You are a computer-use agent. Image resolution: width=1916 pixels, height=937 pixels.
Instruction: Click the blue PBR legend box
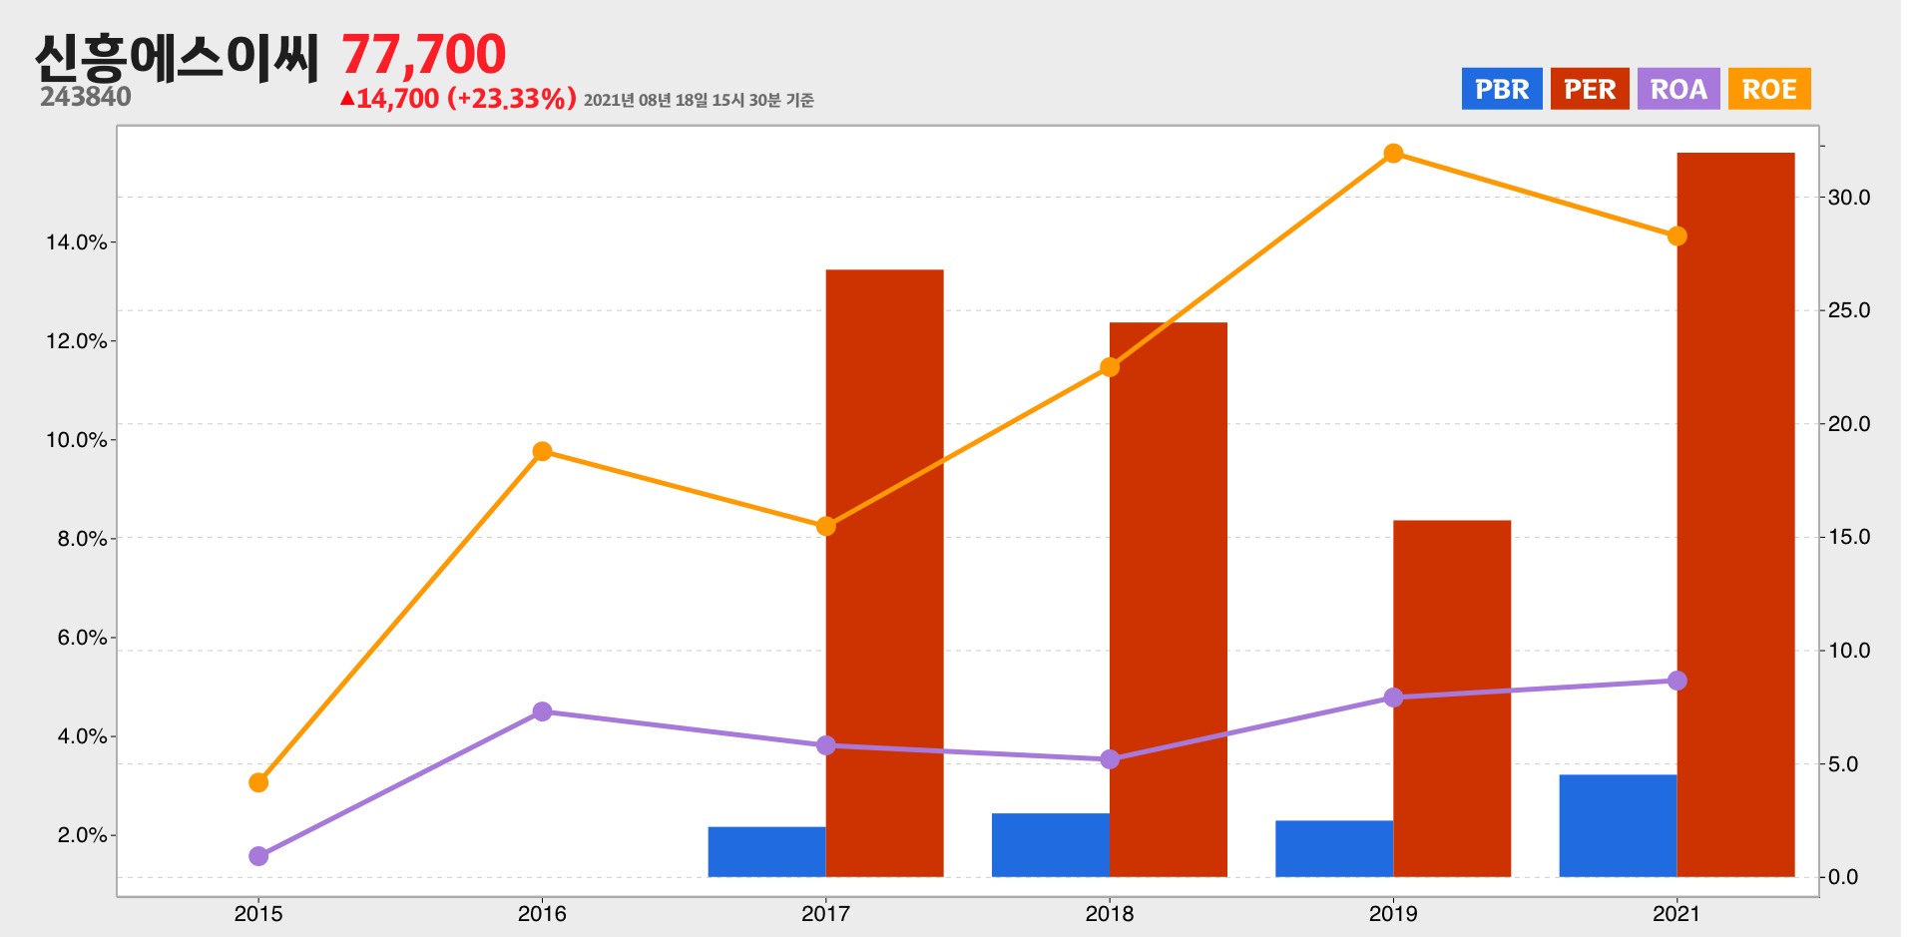pyautogui.click(x=1502, y=89)
